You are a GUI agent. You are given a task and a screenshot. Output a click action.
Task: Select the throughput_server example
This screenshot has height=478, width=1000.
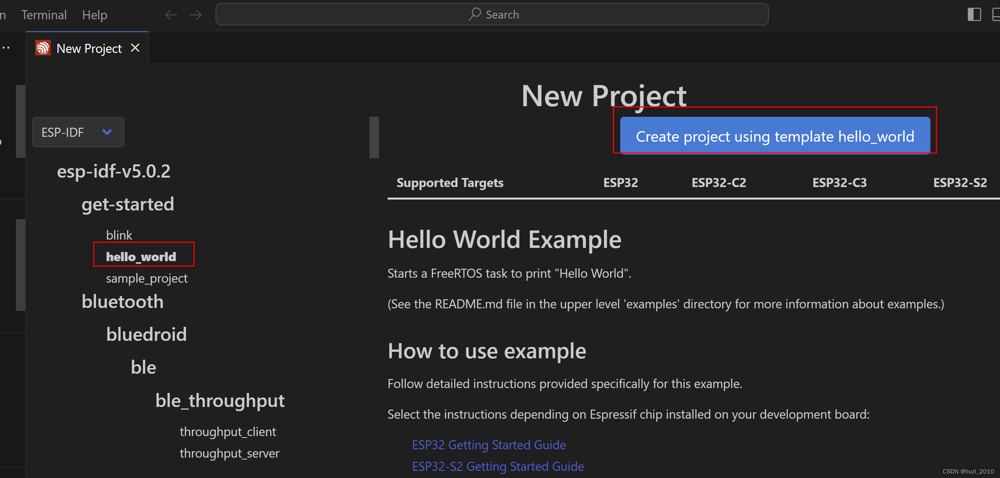(229, 453)
